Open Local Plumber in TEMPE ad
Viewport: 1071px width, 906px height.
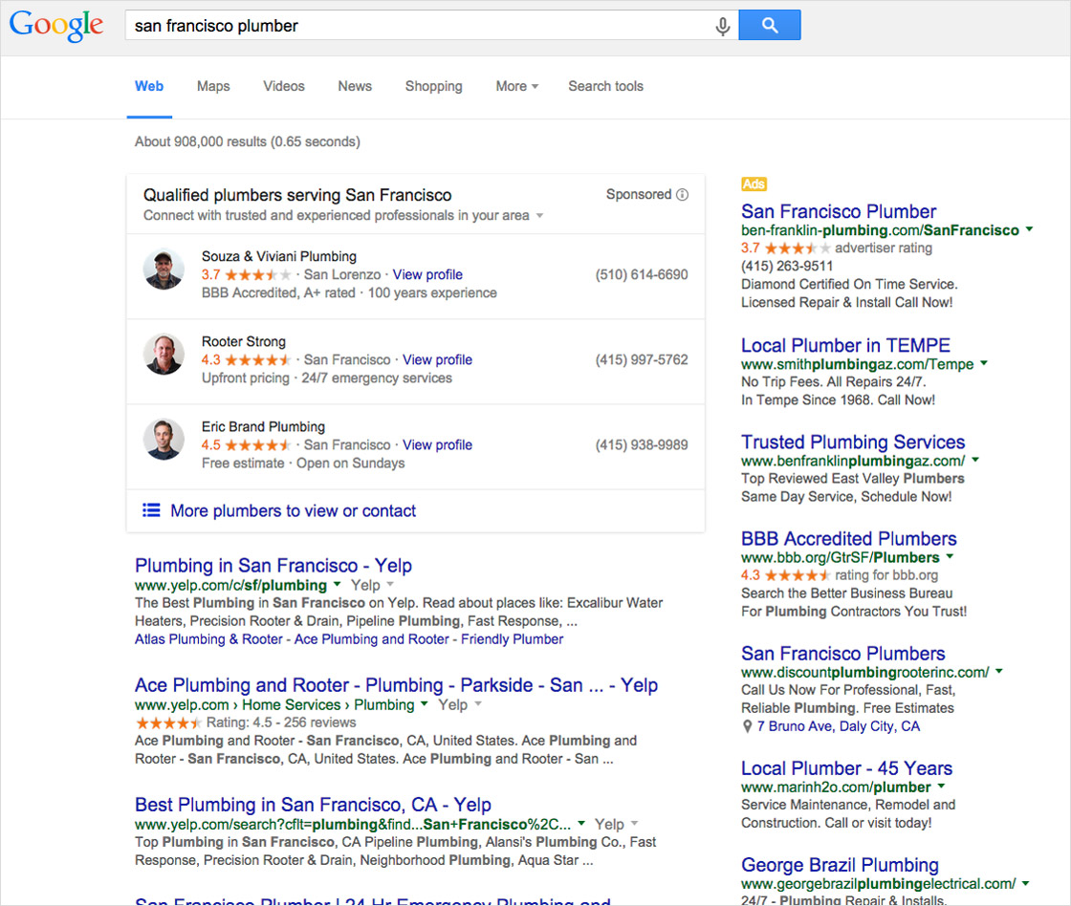click(x=845, y=345)
